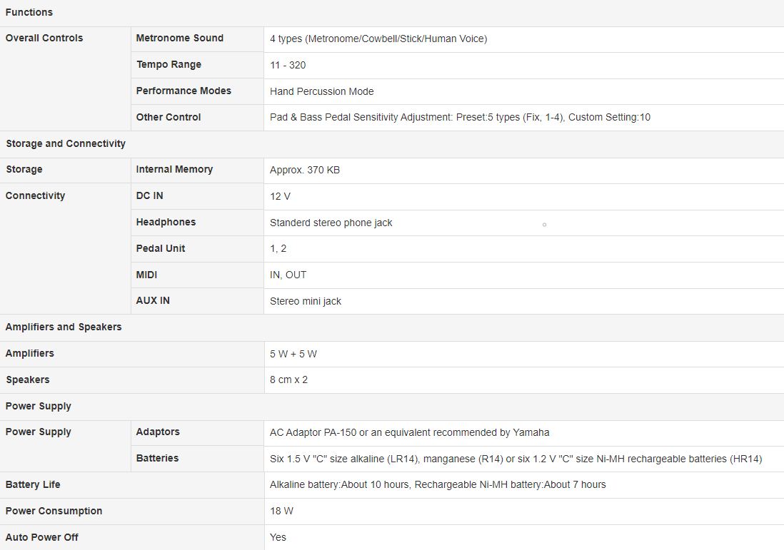Select the 'Alkaline battery:About 10 hours' text
The width and height of the screenshot is (784, 550).
339,484
